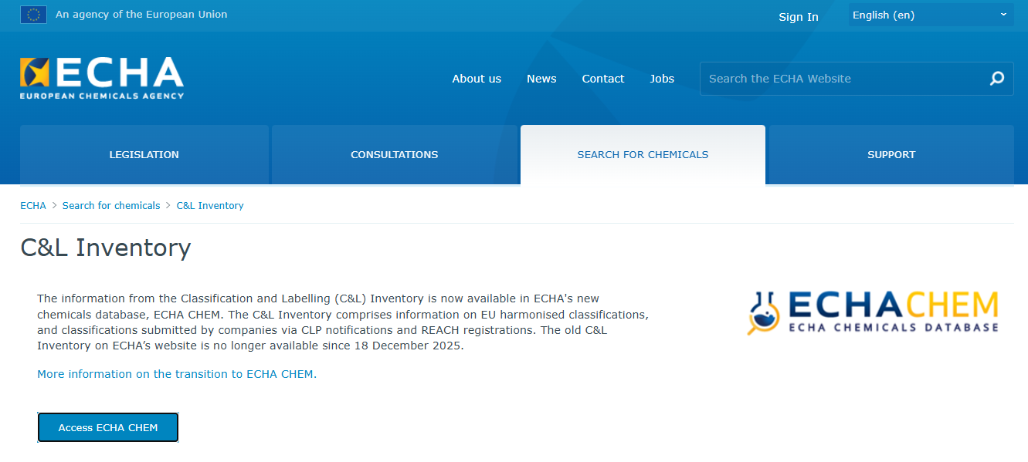Click the C&L Inventory breadcrumb link

coord(210,206)
